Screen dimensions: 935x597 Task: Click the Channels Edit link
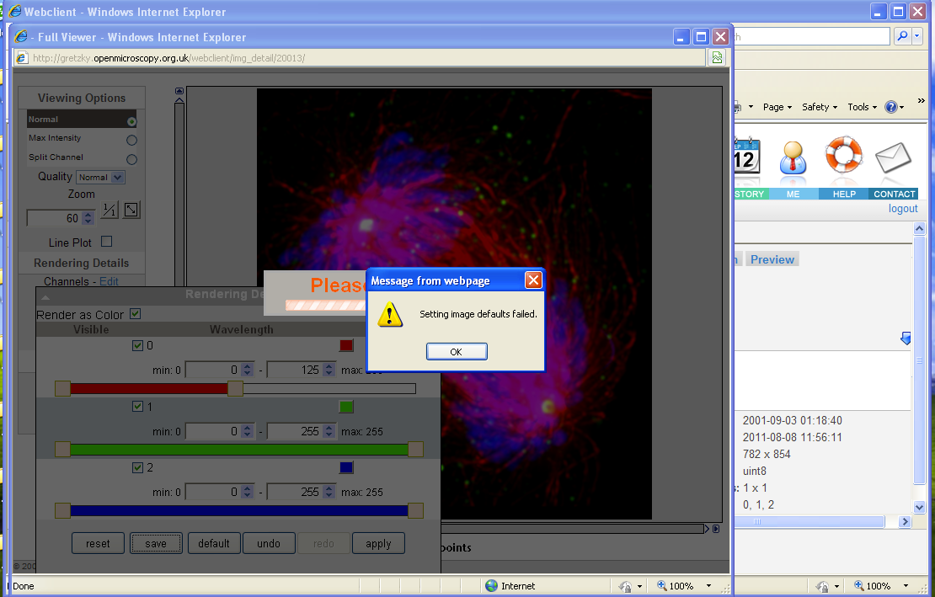pyautogui.click(x=110, y=281)
